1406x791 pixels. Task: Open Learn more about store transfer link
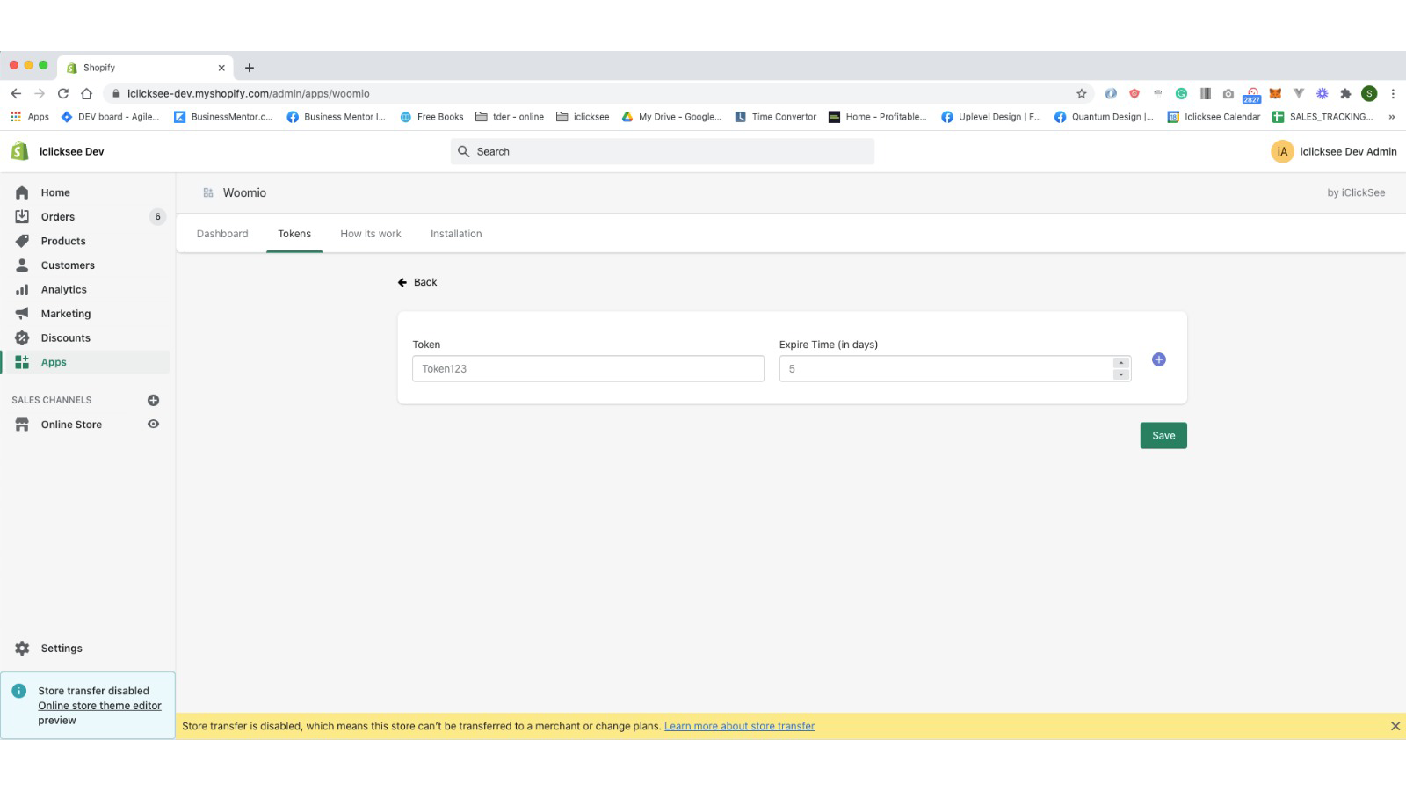click(739, 726)
